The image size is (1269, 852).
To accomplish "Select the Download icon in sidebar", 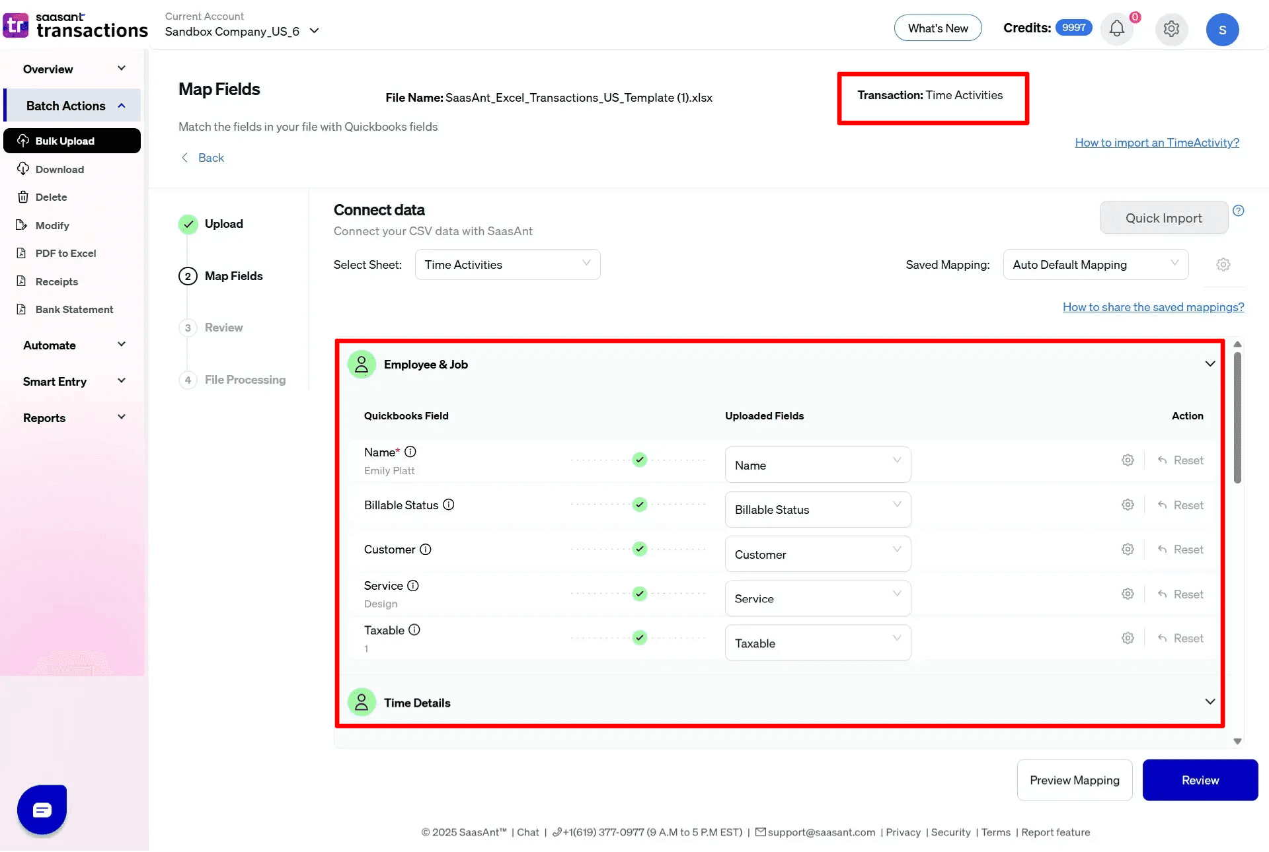I will pos(22,169).
